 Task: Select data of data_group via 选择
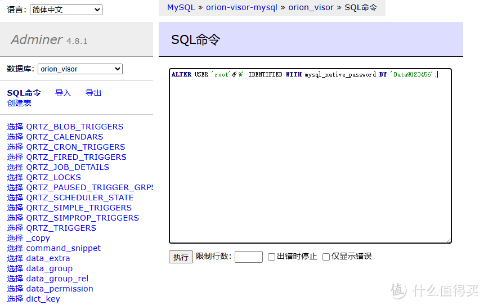(x=15, y=269)
